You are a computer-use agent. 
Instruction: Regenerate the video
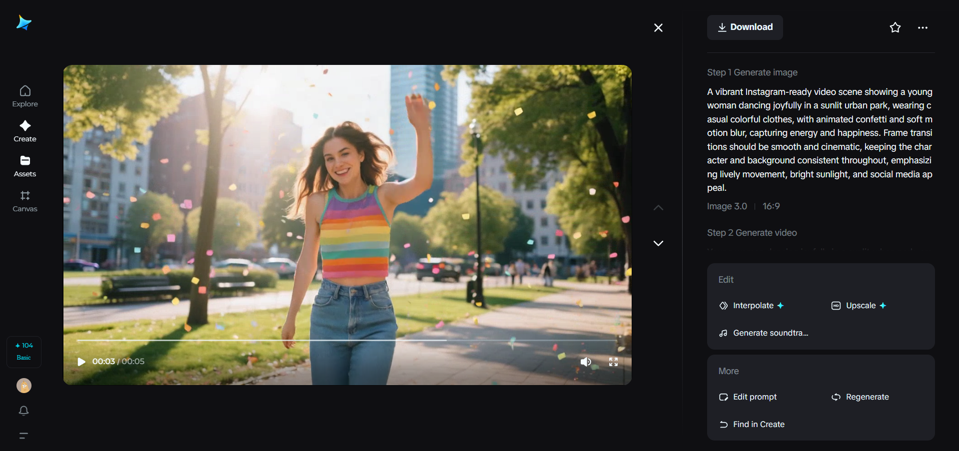(860, 397)
